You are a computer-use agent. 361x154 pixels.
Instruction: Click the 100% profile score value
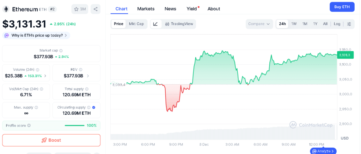[x=92, y=126]
